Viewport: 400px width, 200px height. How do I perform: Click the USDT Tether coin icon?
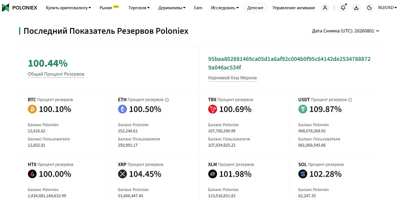[x=303, y=109]
